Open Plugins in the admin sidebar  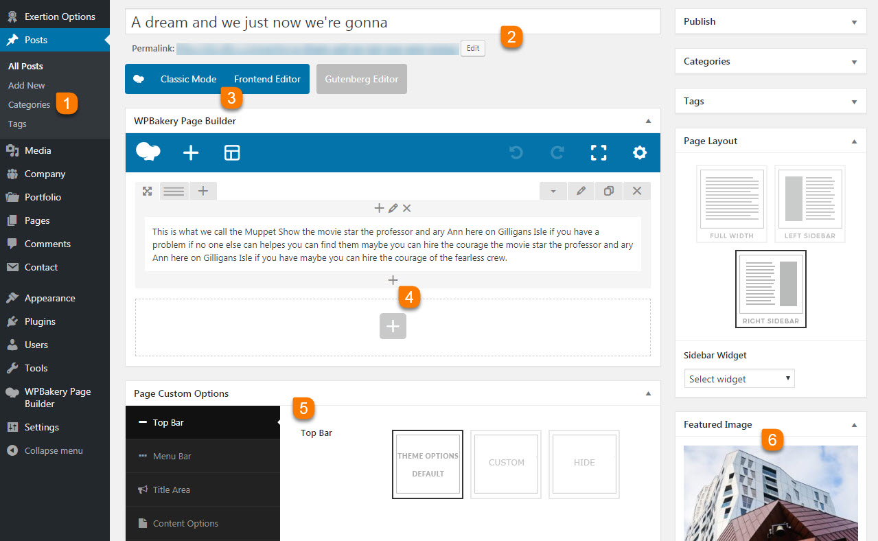pos(40,321)
